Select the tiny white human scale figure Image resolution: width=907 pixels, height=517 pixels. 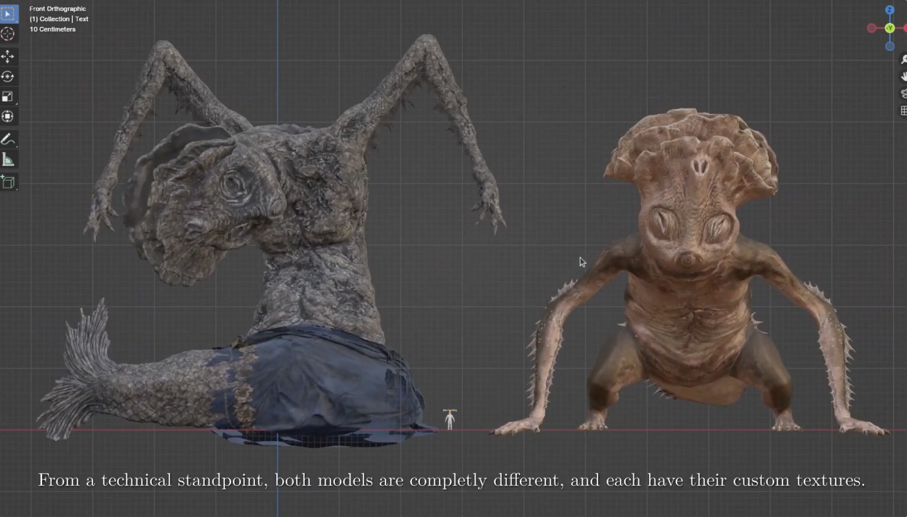click(x=450, y=419)
